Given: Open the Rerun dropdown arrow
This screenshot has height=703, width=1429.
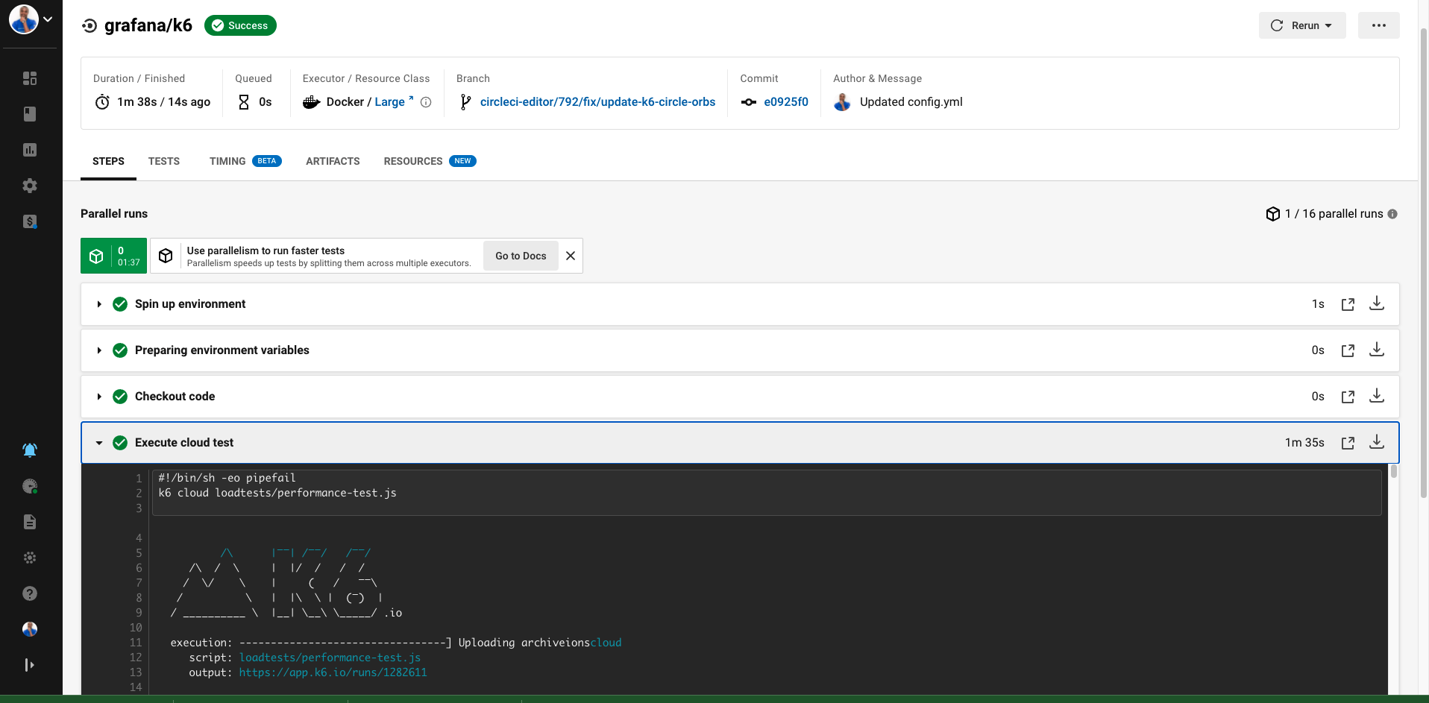Looking at the screenshot, I should (1328, 25).
